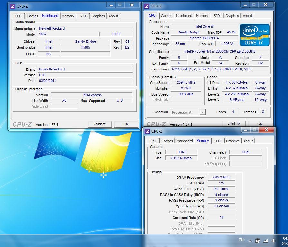
Task: Close the Mainboard CPU-Z window
Action: tap(132, 5)
